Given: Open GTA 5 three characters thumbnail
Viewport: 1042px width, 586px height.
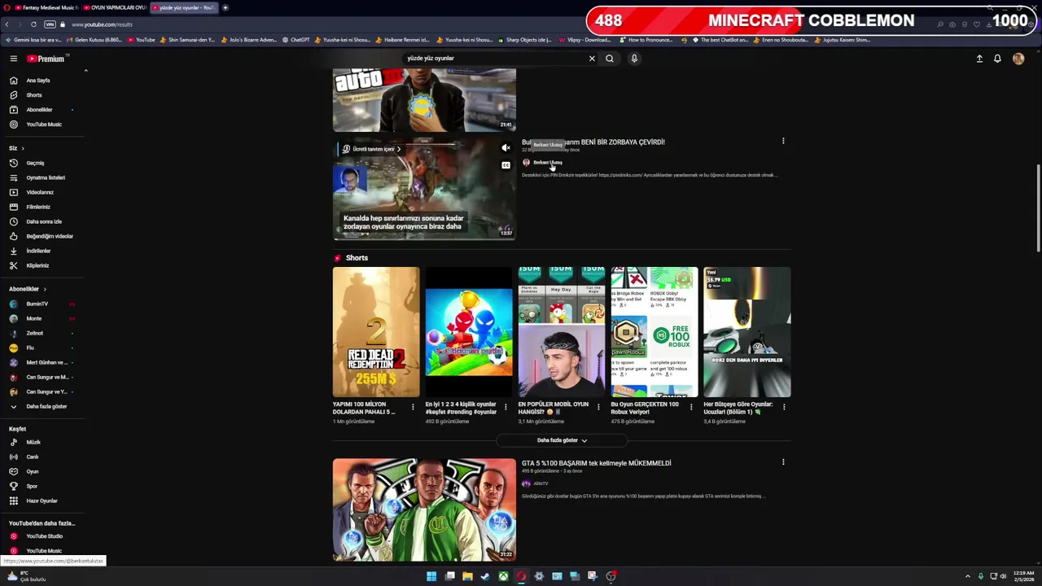Looking at the screenshot, I should click(424, 509).
